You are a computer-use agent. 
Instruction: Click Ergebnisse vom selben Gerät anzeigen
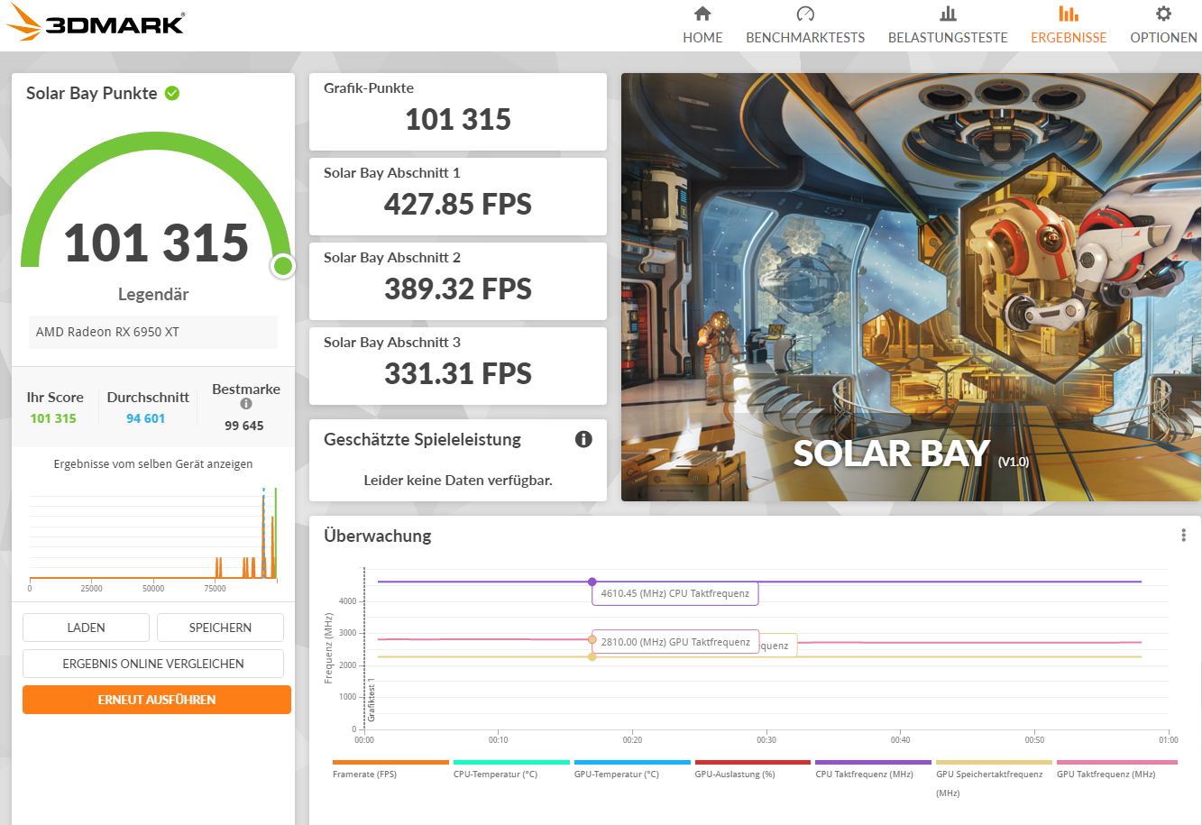tap(153, 464)
